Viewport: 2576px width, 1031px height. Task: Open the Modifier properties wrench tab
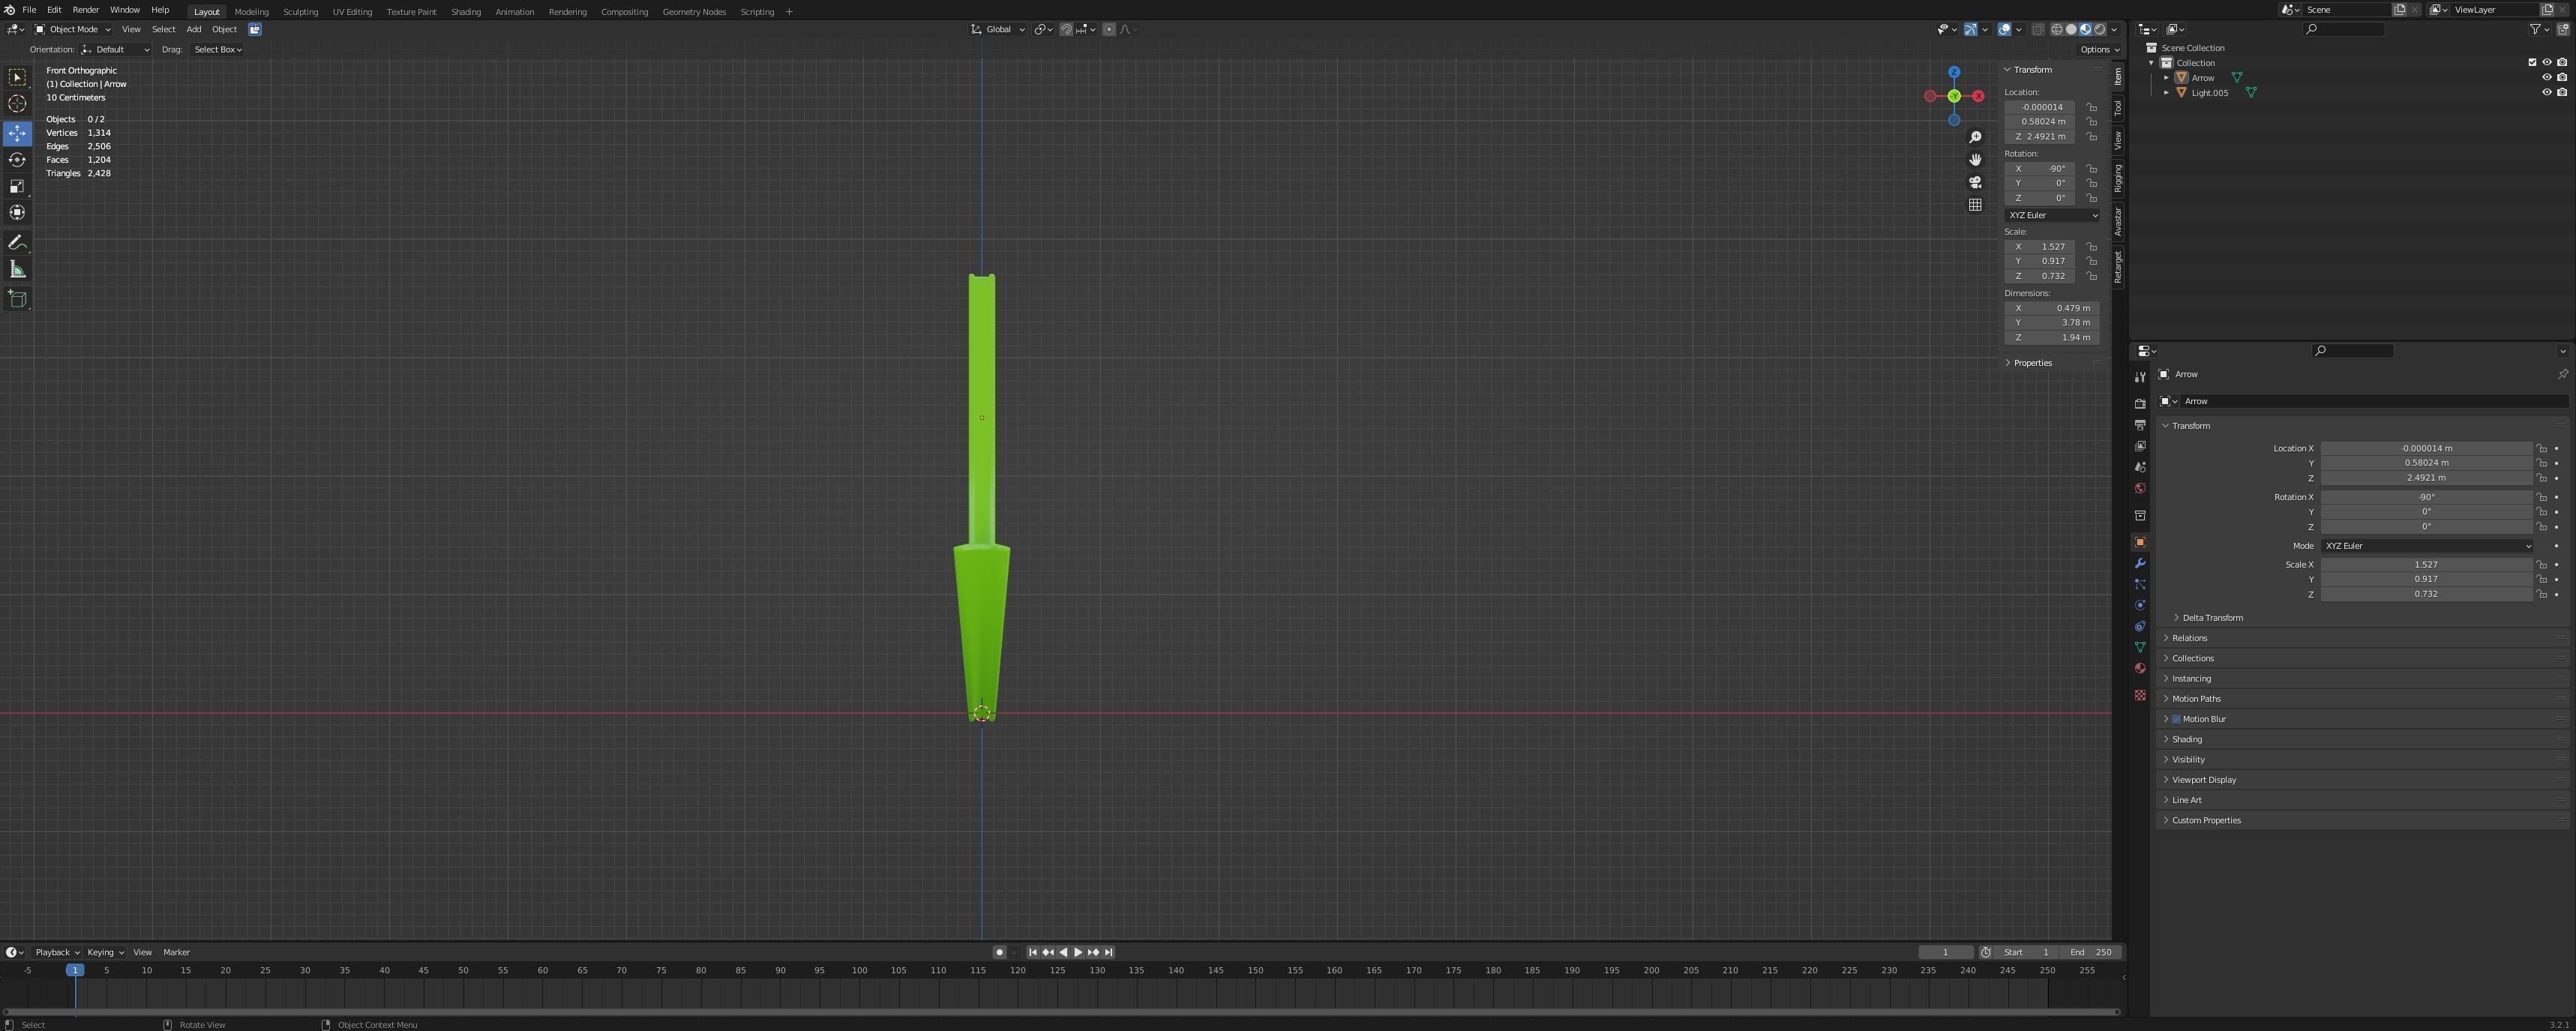[x=2140, y=564]
